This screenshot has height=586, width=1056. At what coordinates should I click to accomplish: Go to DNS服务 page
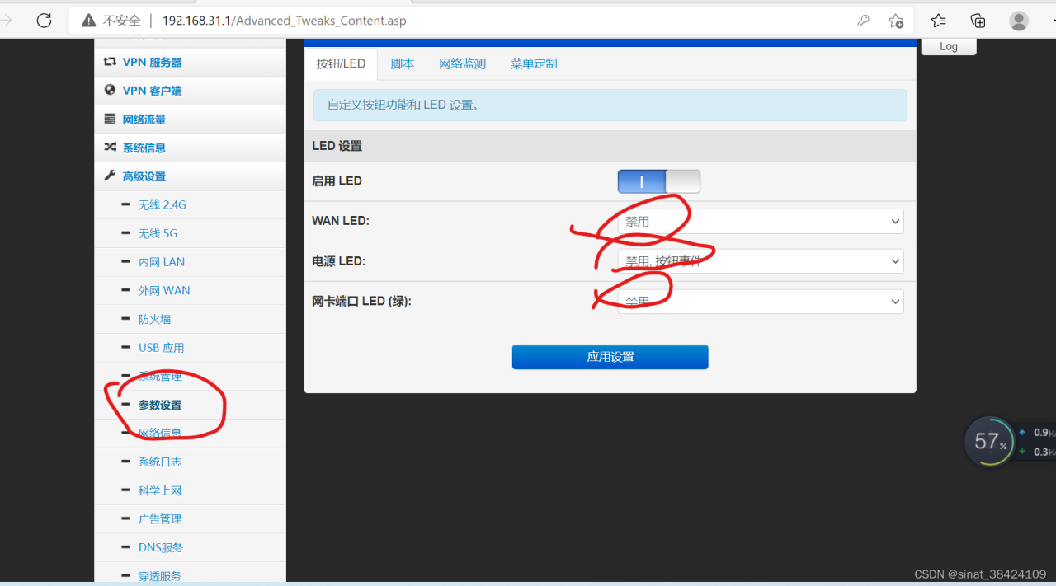click(161, 547)
